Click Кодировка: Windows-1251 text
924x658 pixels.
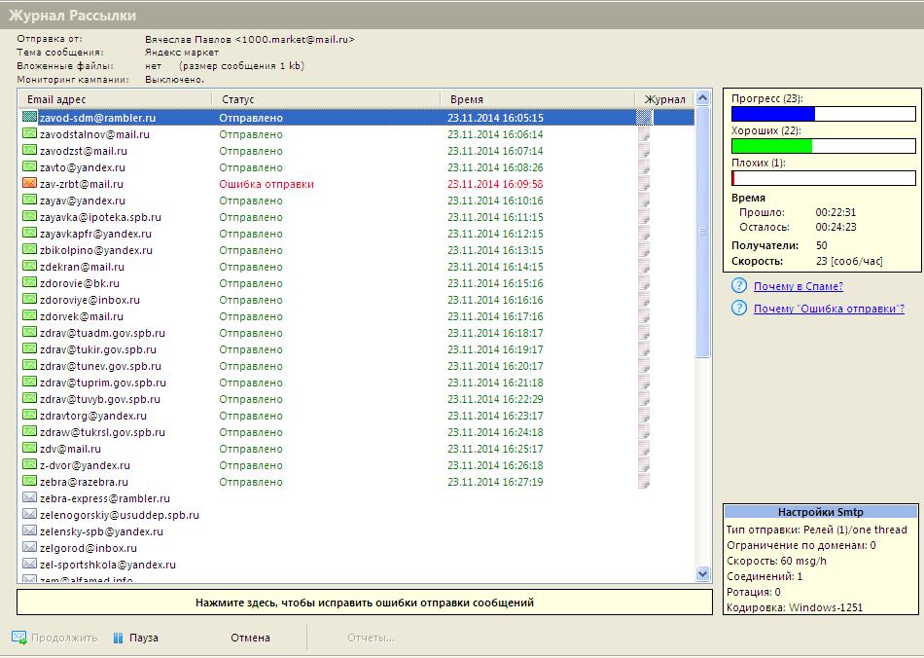(795, 607)
